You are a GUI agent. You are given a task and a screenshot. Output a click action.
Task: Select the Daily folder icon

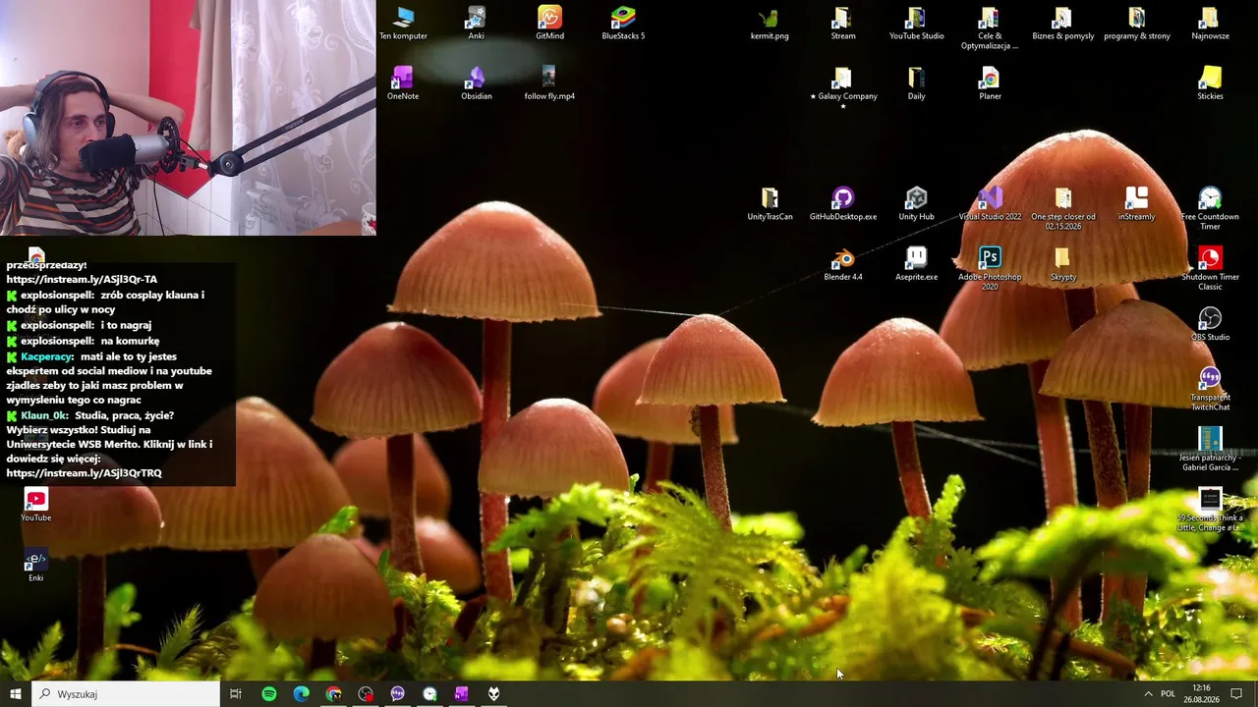click(x=916, y=83)
